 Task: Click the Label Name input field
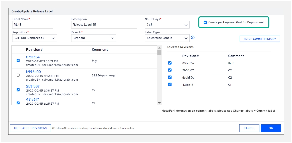click(33, 25)
